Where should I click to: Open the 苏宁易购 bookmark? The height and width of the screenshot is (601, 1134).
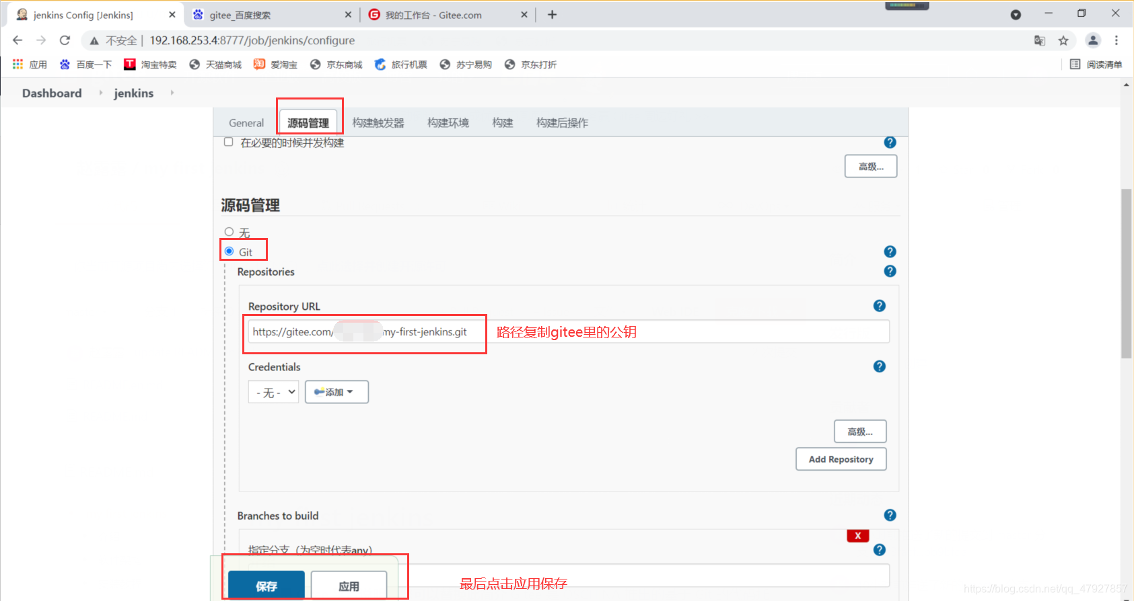(466, 65)
